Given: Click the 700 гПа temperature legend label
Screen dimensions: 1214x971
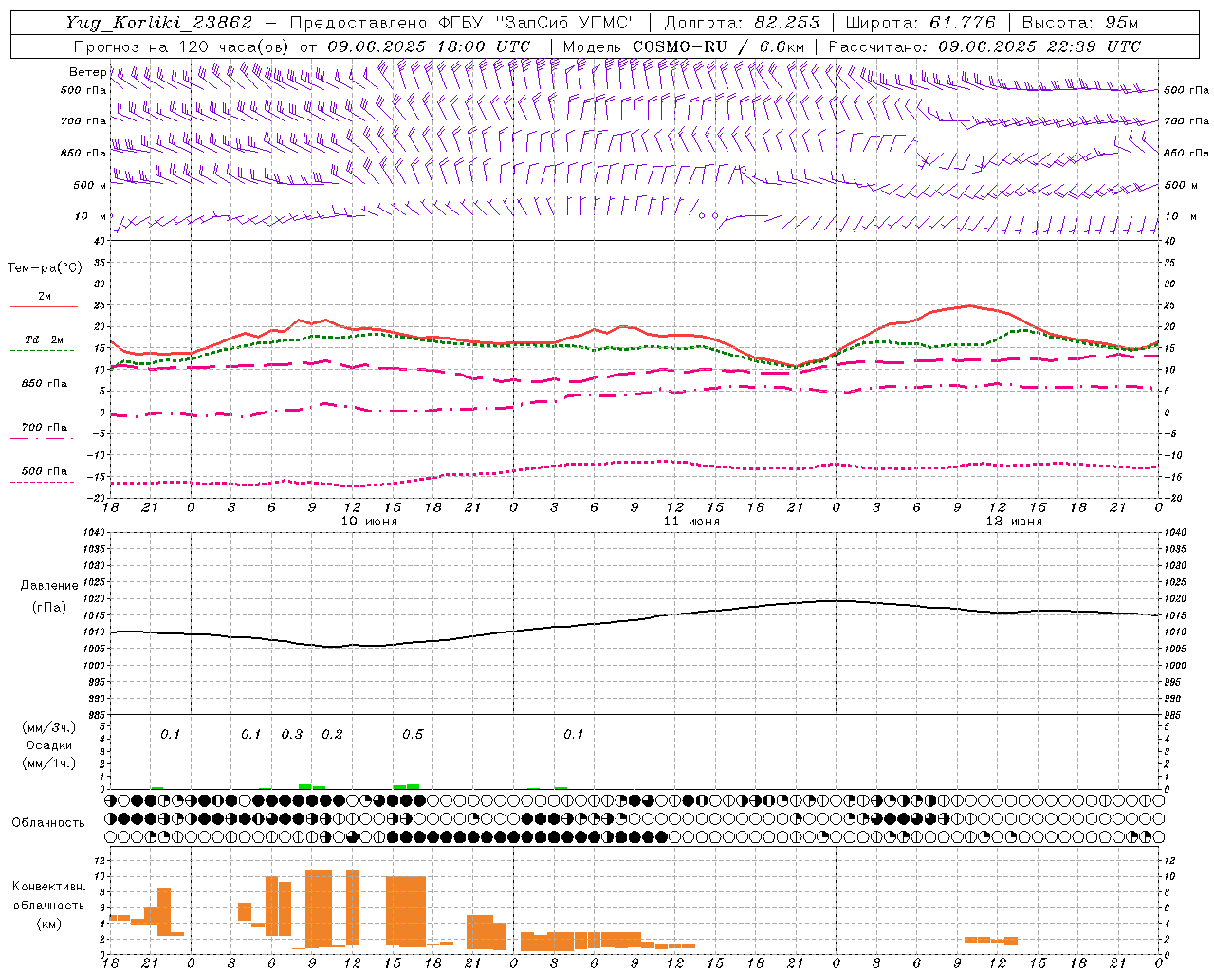Looking at the screenshot, I should [45, 428].
